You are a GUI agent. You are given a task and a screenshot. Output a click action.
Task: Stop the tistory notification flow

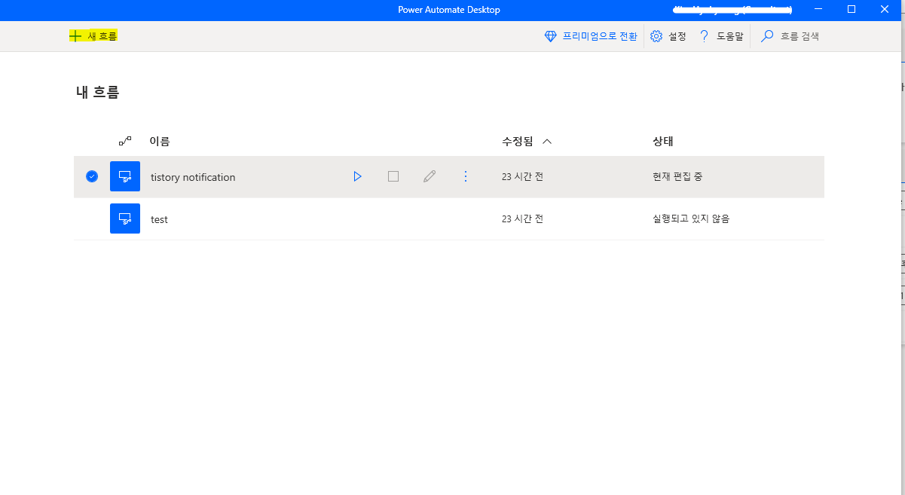click(393, 176)
